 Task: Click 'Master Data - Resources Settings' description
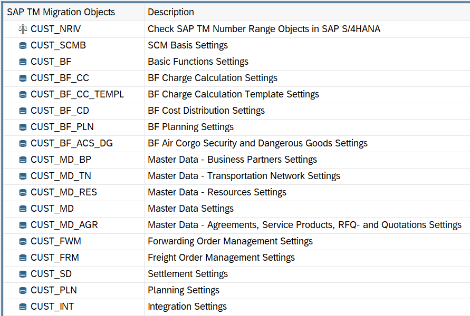(217, 192)
